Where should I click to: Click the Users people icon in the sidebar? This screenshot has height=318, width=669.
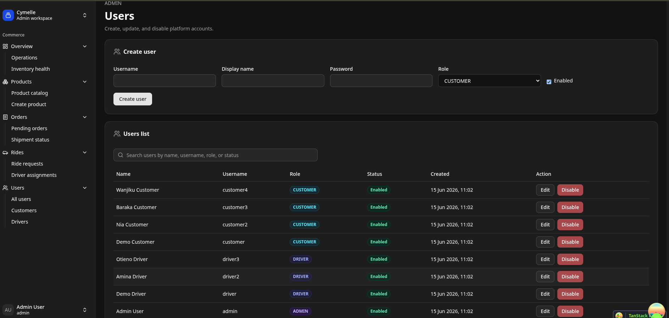pos(5,188)
